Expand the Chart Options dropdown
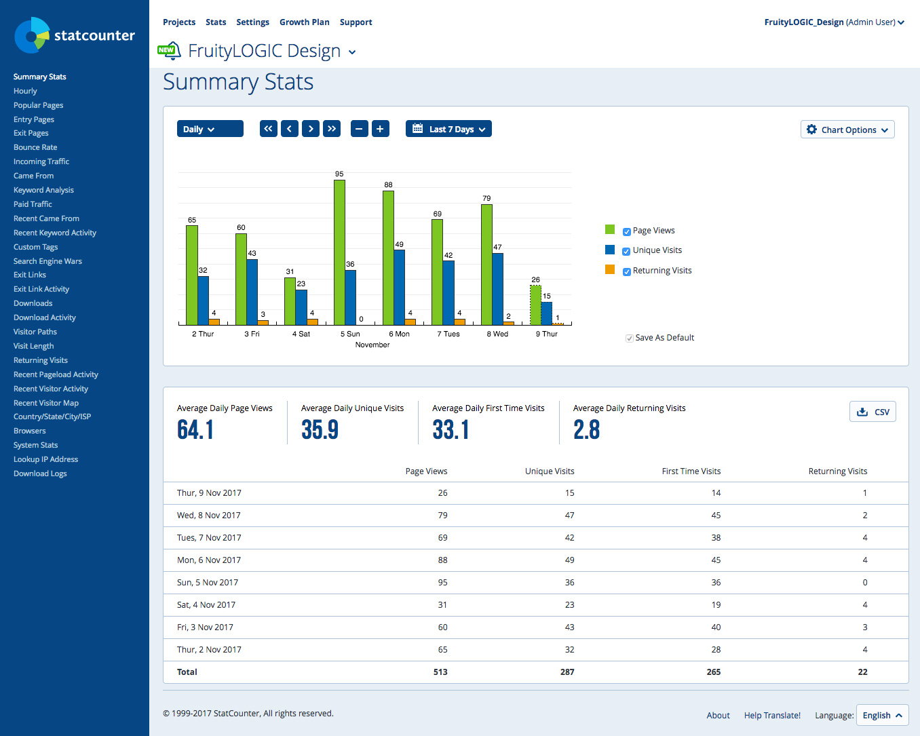The height and width of the screenshot is (736, 920). click(847, 130)
